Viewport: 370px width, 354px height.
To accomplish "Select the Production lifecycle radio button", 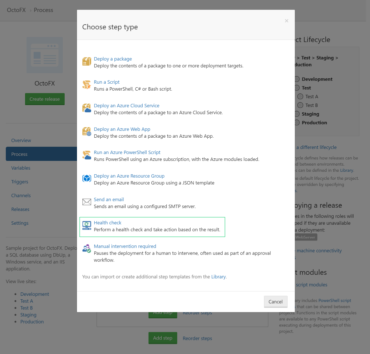I will click(x=297, y=122).
